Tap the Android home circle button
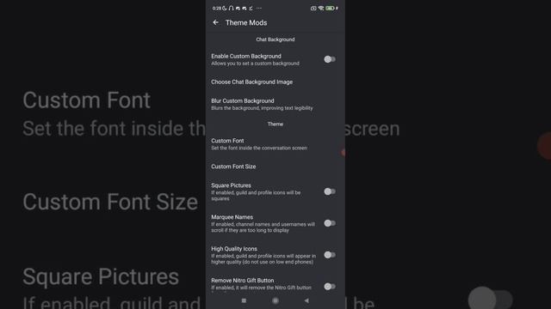This screenshot has height=309, width=551. [x=275, y=300]
